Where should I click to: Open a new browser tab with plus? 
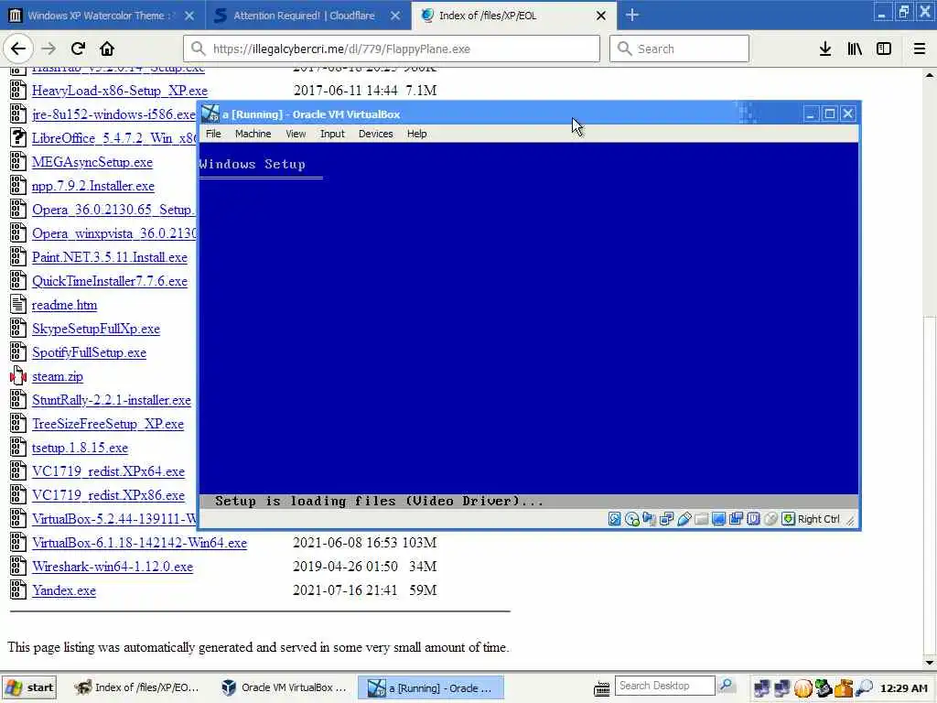tap(632, 15)
